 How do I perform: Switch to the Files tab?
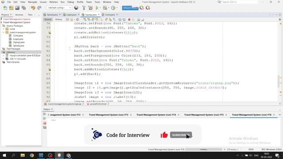[30, 15]
